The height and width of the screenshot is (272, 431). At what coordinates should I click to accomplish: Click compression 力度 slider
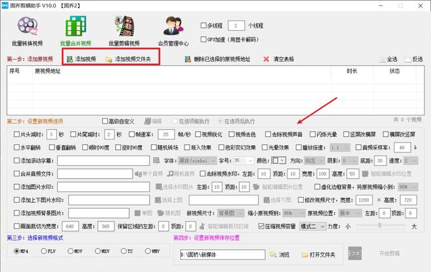click(x=380, y=226)
